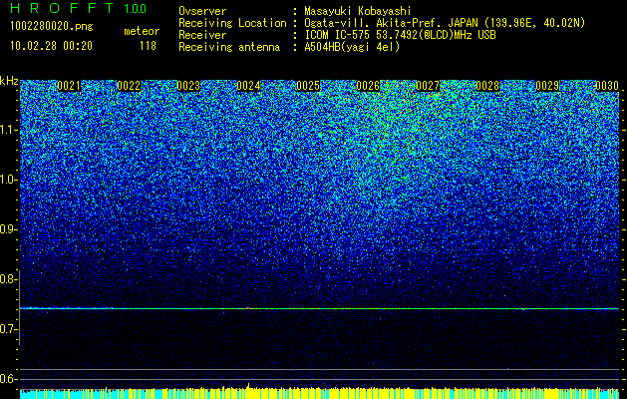Viewport: 627px width, 399px height.
Task: Click the 0023 time marker
Action: (188, 86)
